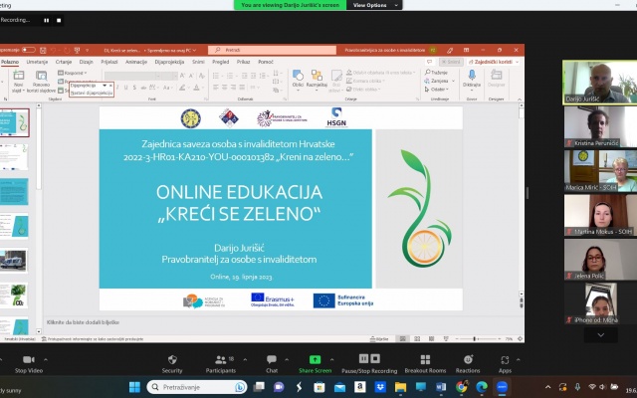Image resolution: width=637 pixels, height=398 pixels.
Task: Open the Polazno ribbon tab
Action: tap(10, 62)
